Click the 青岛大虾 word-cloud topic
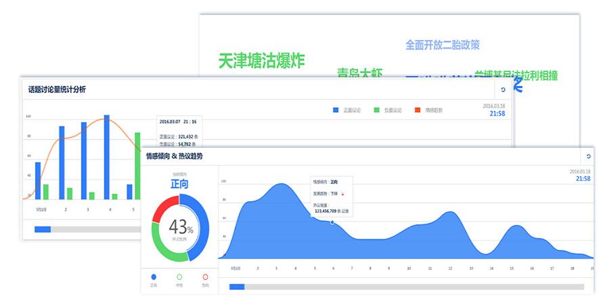 359,73
